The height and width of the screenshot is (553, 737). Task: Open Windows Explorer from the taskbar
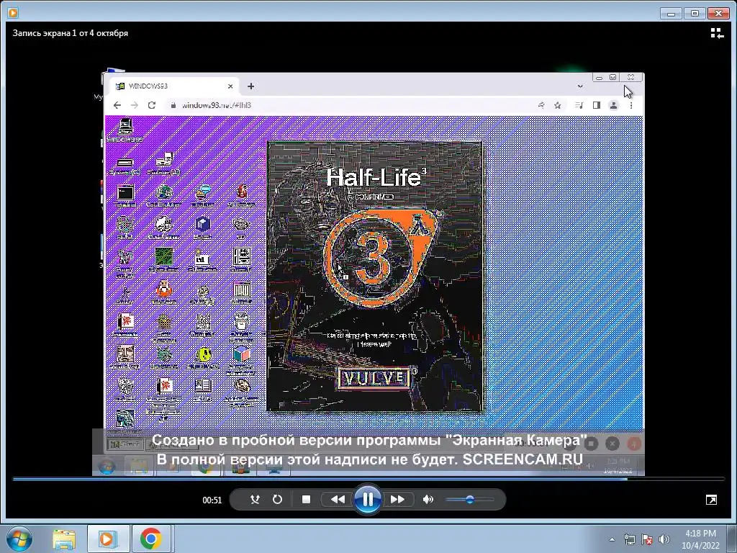64,539
